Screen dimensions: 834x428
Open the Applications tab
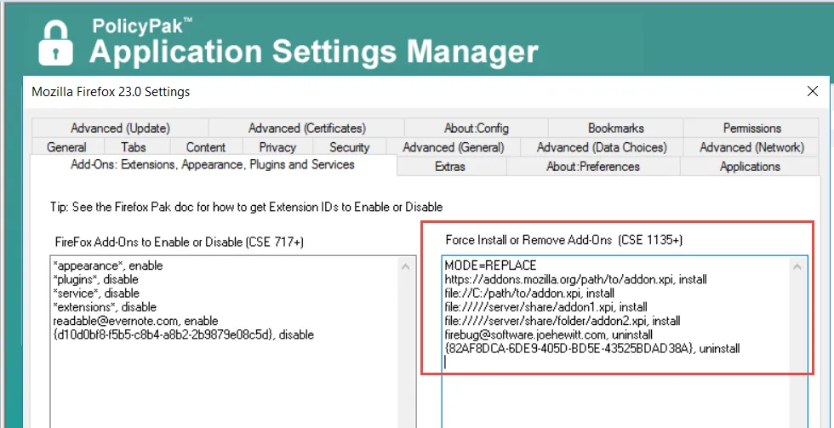click(x=750, y=167)
